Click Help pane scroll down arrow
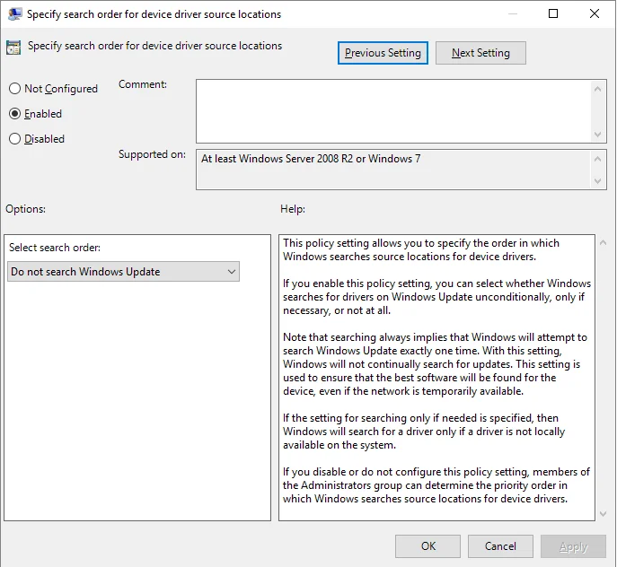 pyautogui.click(x=603, y=514)
